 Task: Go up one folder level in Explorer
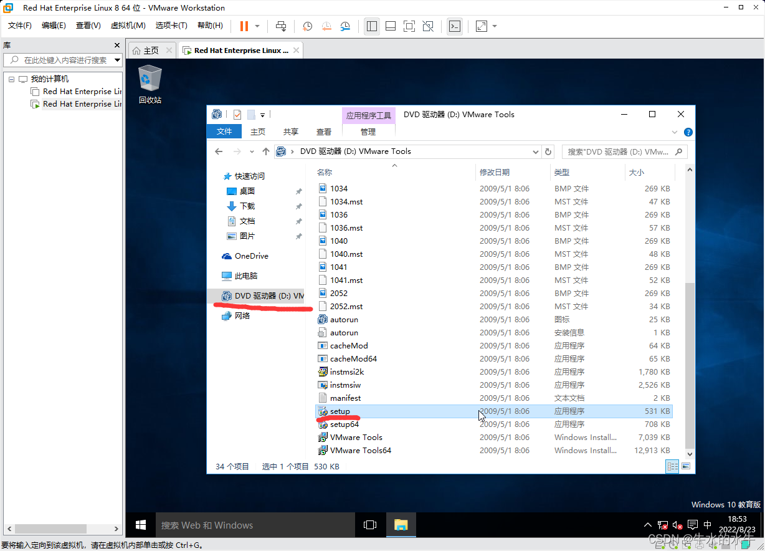[x=266, y=151]
